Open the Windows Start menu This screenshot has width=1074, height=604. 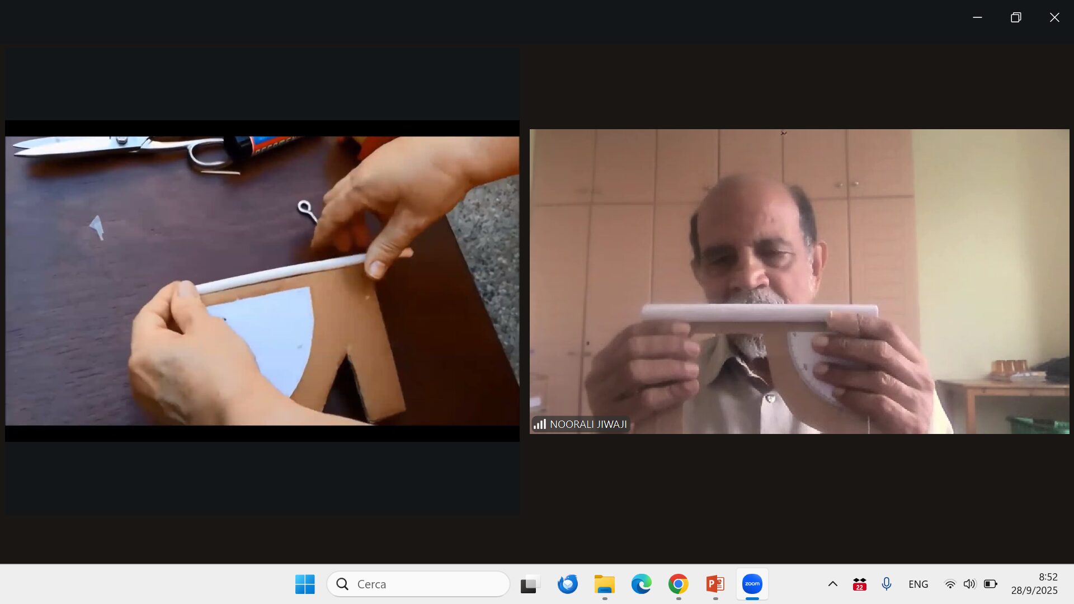[x=305, y=584]
